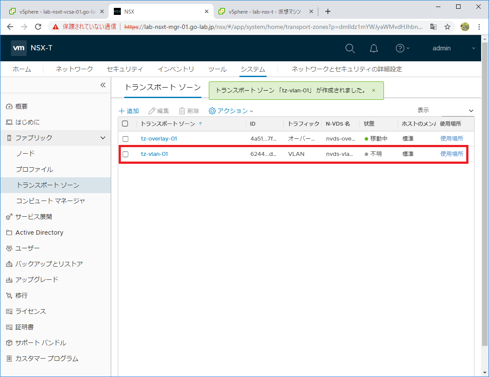Screen dimensions: 489x377
Task: Click the ID column header
Action: click(253, 124)
